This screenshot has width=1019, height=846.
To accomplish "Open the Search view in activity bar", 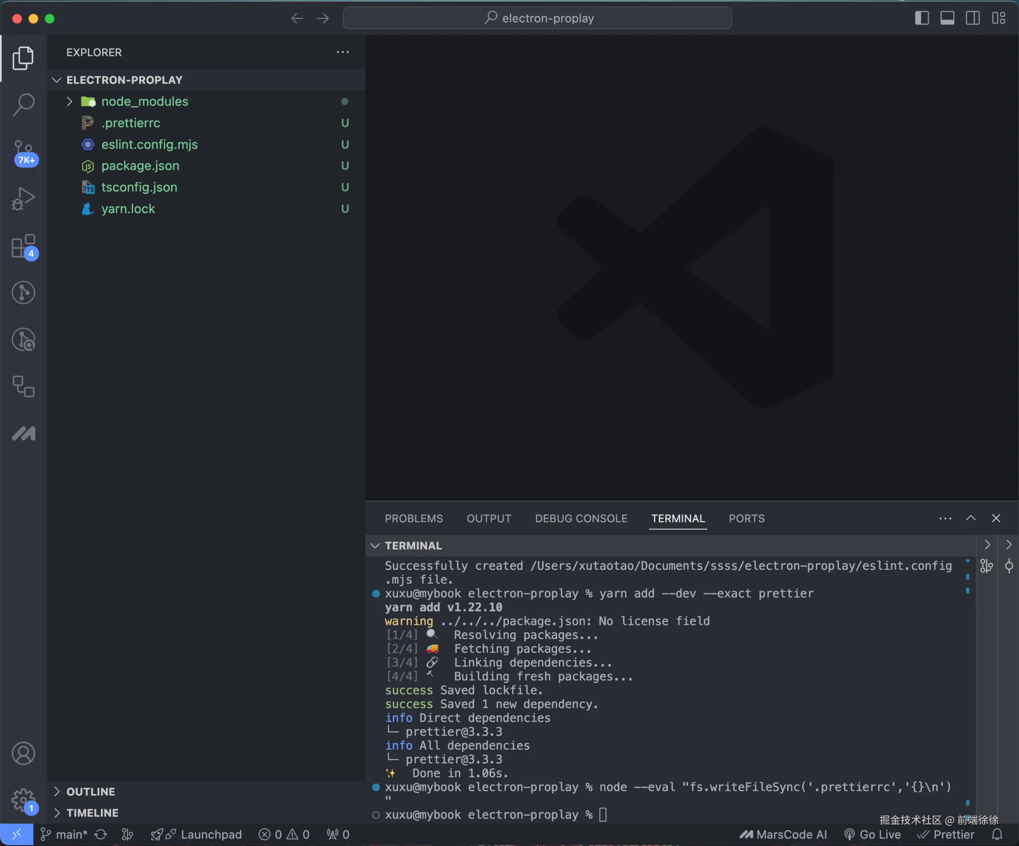I will click(x=23, y=104).
